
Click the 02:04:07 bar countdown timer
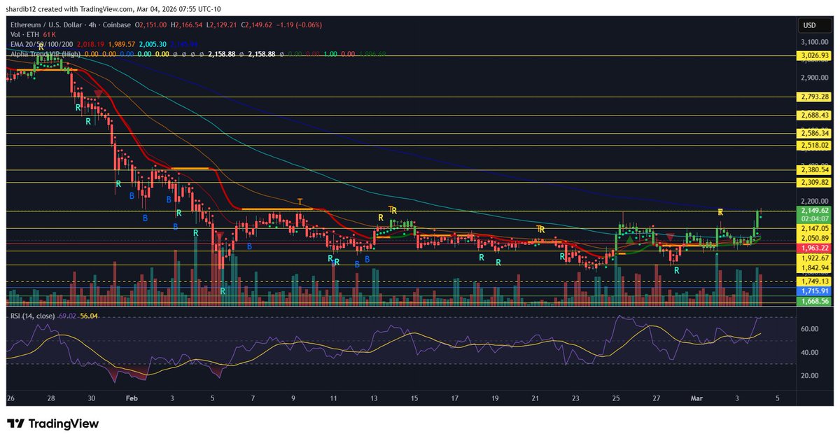click(815, 218)
